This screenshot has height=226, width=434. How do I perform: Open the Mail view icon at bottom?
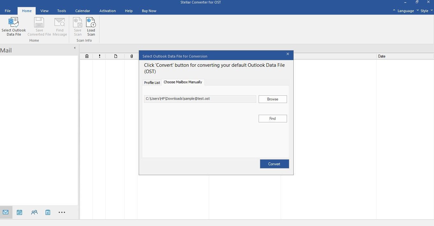pyautogui.click(x=6, y=212)
